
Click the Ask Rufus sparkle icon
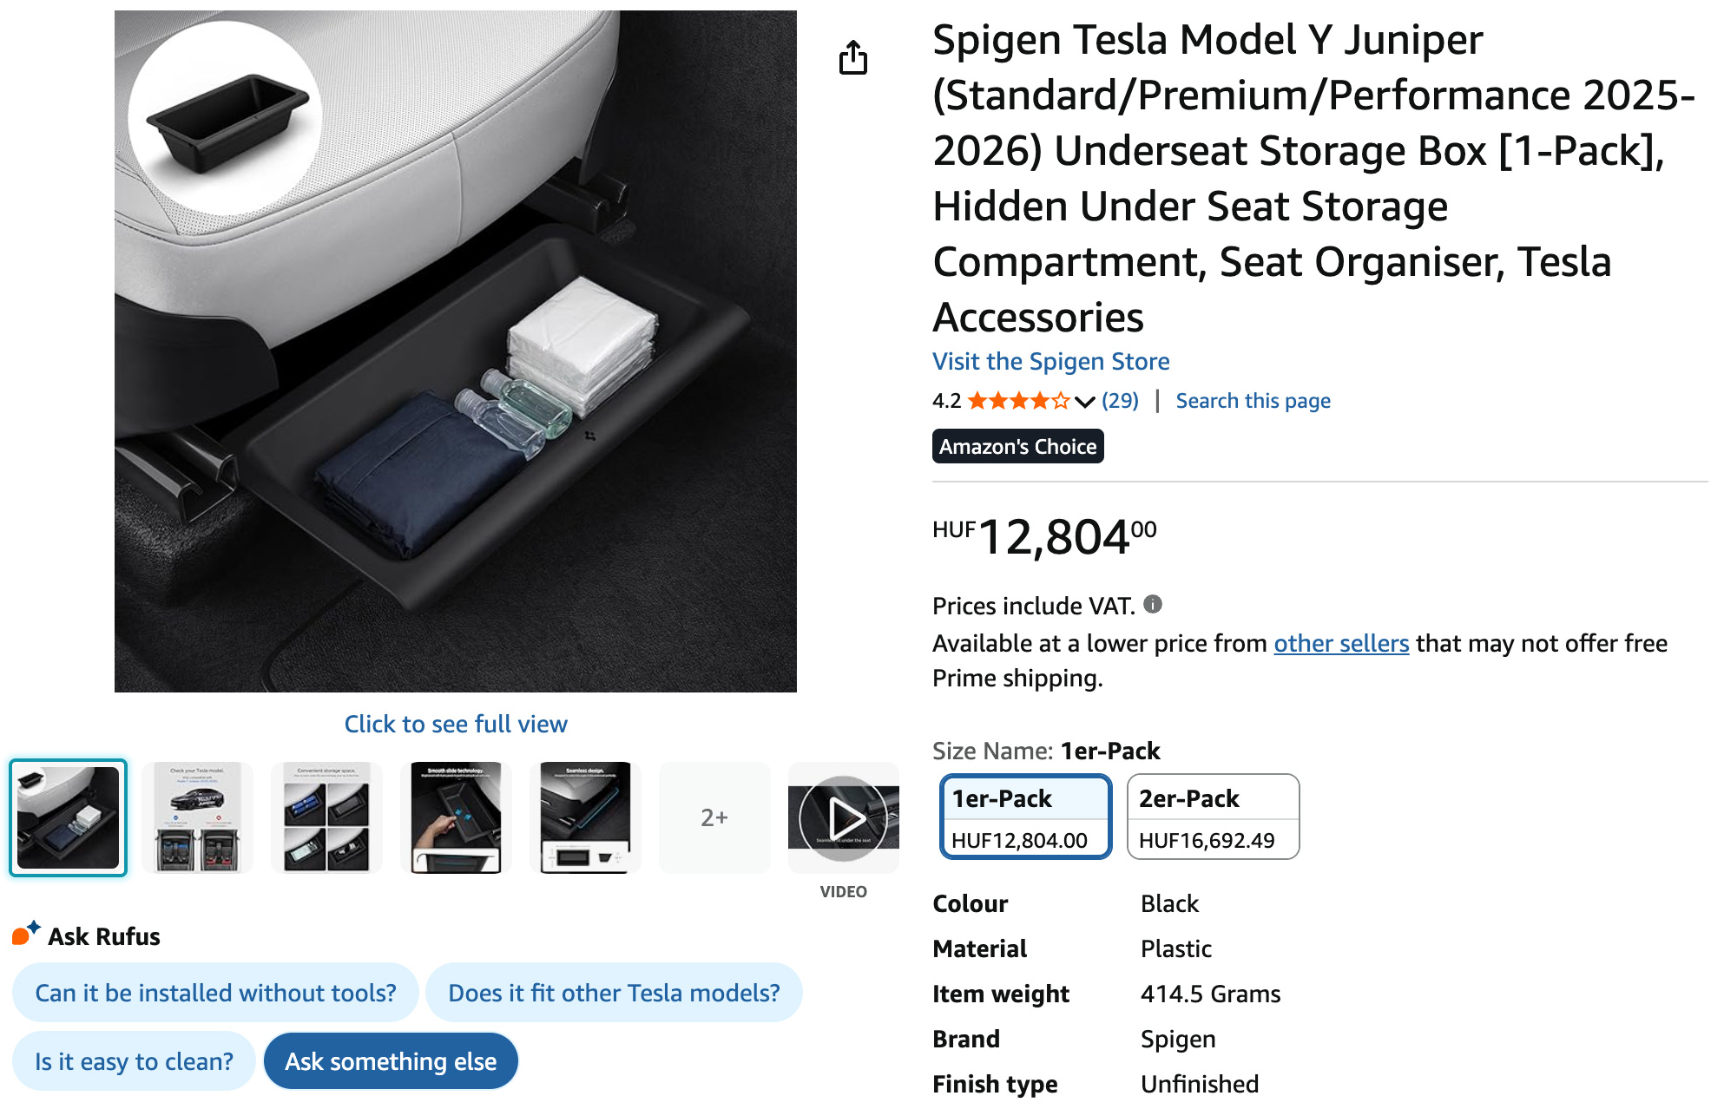click(x=26, y=933)
